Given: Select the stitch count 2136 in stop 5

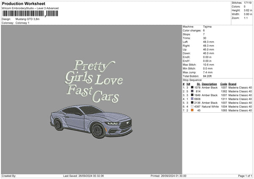Looking at the screenshot, I should 197,103.
